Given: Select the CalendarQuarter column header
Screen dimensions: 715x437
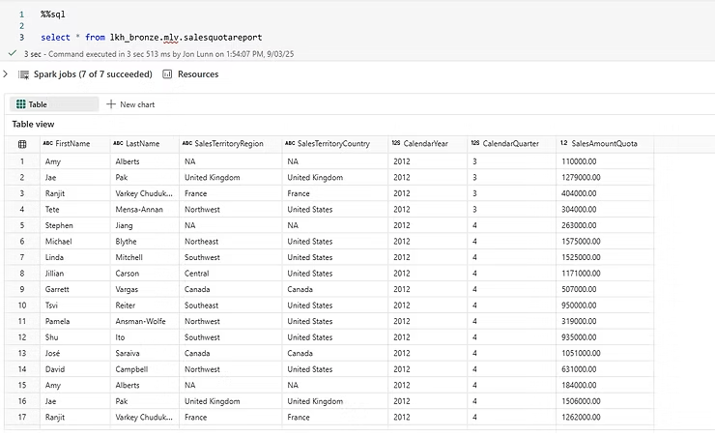Looking at the screenshot, I should [x=510, y=144].
